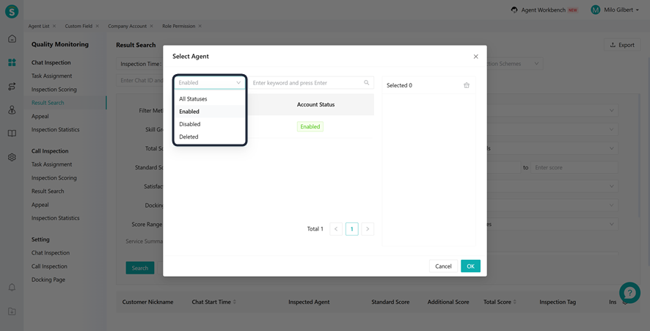Choose Enabled option in status list
The image size is (650, 331).
click(210, 112)
